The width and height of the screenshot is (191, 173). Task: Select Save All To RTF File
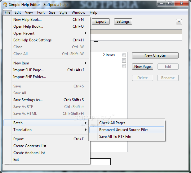pos(127,137)
